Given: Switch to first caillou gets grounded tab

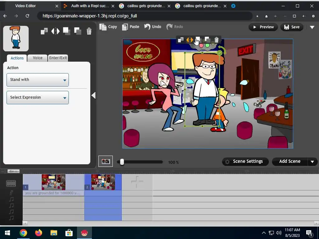Looking at the screenshot, I should click(x=145, y=6).
